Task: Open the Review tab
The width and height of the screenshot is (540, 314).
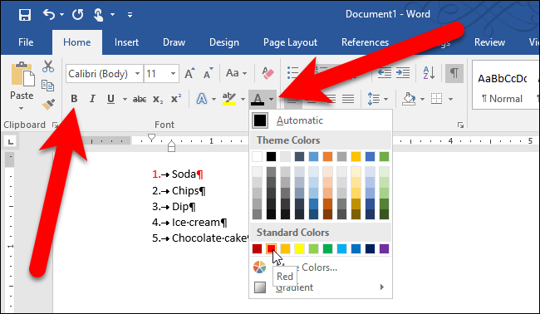Action: (489, 42)
